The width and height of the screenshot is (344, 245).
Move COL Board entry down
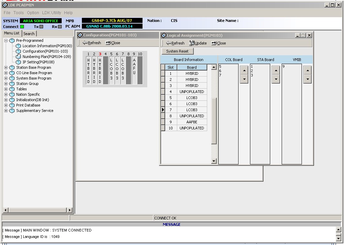tap(244, 79)
